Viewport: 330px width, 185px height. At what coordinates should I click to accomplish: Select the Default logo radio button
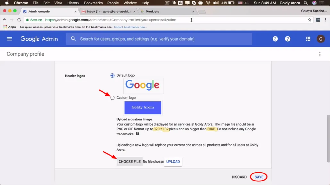pos(112,76)
